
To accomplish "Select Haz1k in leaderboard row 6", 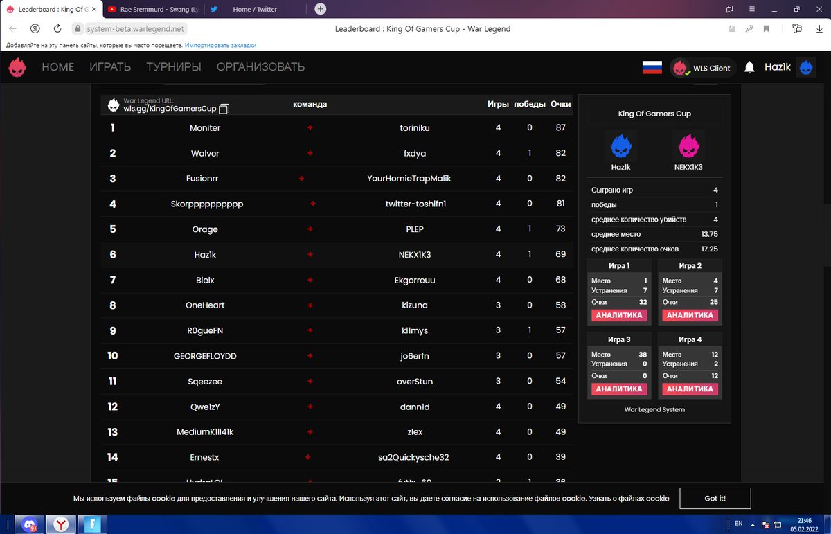I will point(205,254).
